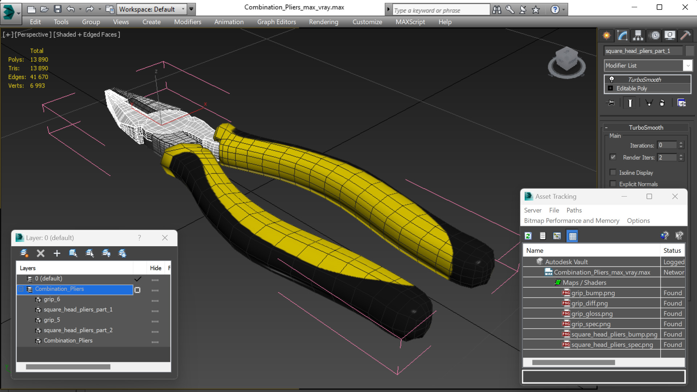Adjust TurboSmooth Iterations stepper value
The width and height of the screenshot is (697, 392).
click(x=681, y=145)
